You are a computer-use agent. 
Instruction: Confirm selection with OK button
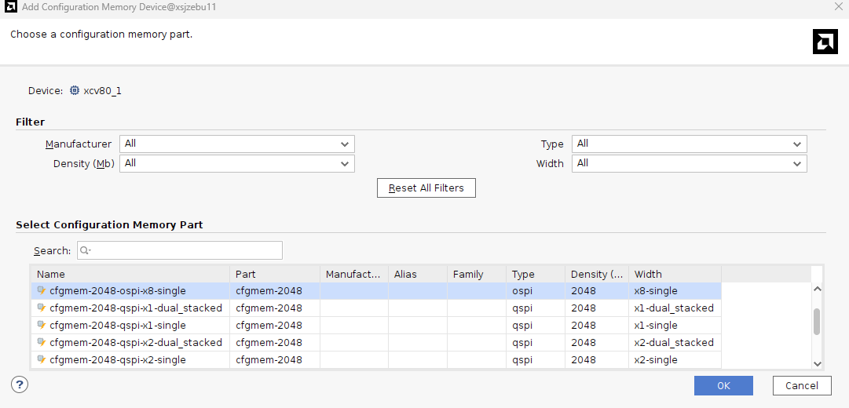[723, 385]
